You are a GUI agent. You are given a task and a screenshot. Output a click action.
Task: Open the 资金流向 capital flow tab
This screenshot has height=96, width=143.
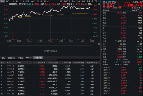[11, 58]
